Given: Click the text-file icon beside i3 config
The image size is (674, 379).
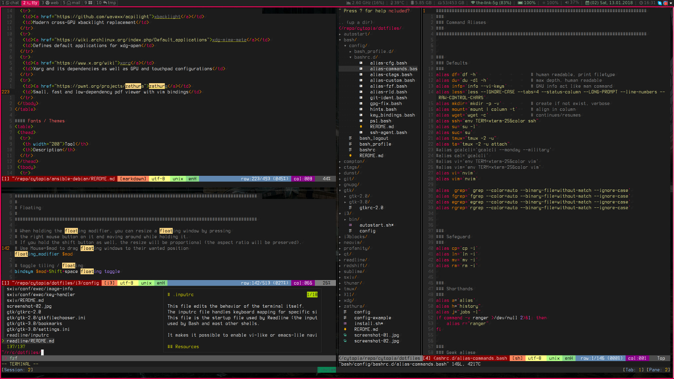Looking at the screenshot, I should point(350,231).
